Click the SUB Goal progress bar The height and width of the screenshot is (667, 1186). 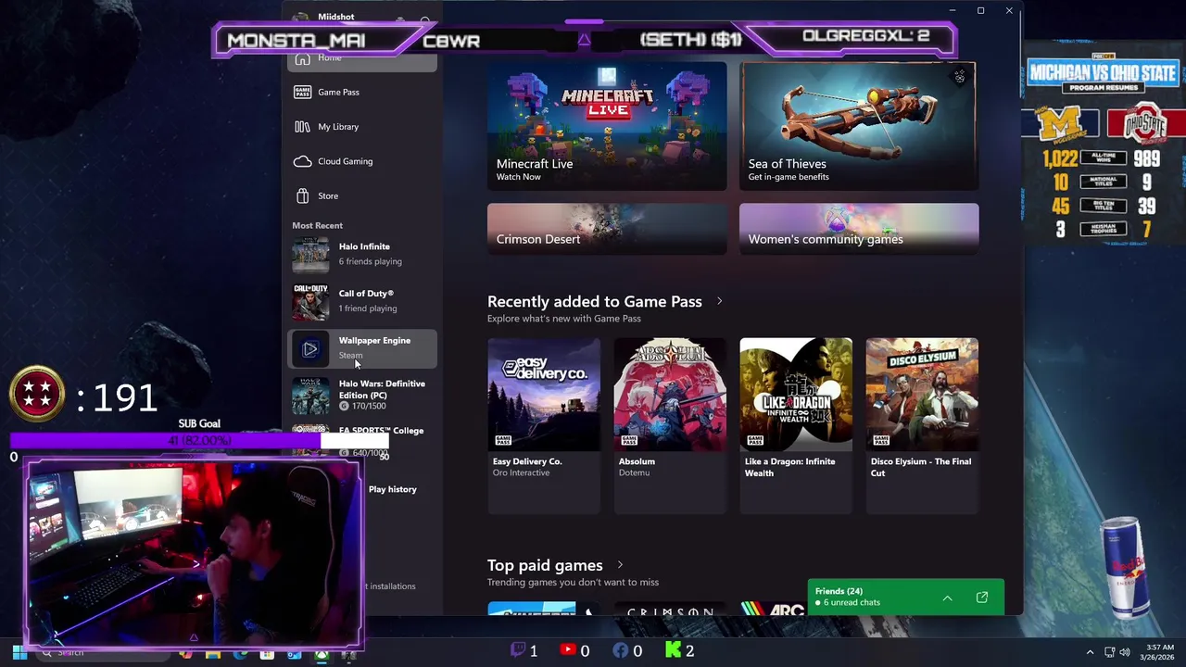coord(198,441)
